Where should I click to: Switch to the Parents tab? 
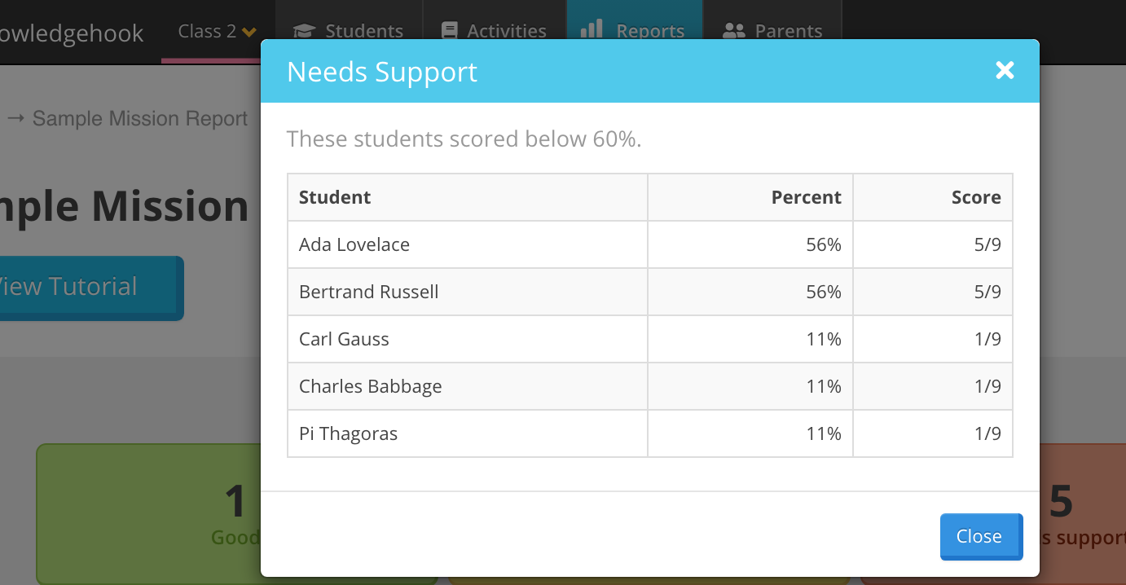(x=788, y=31)
